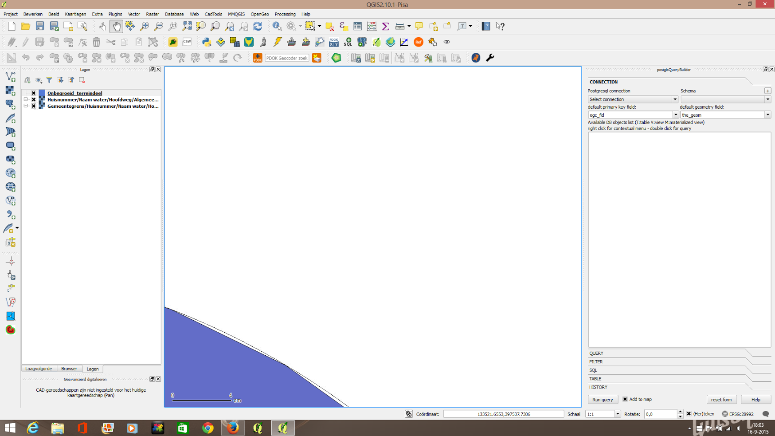The height and width of the screenshot is (436, 775).
Task: Click the orange PDOK plus icon
Action: (258, 58)
